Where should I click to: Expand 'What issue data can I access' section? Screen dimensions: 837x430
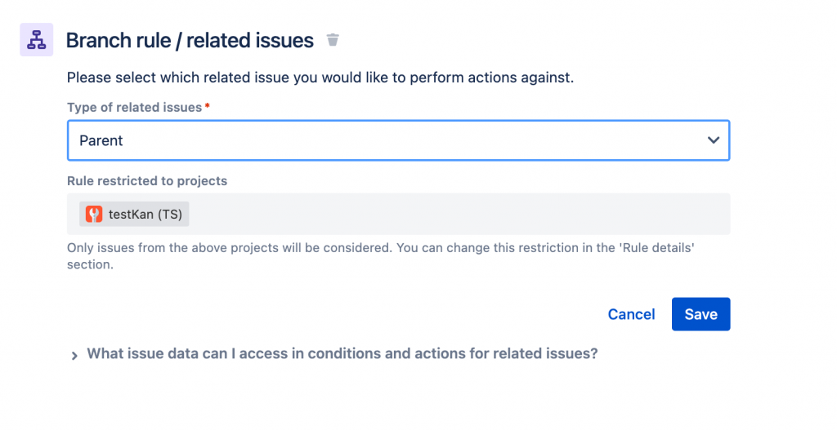[x=342, y=354]
